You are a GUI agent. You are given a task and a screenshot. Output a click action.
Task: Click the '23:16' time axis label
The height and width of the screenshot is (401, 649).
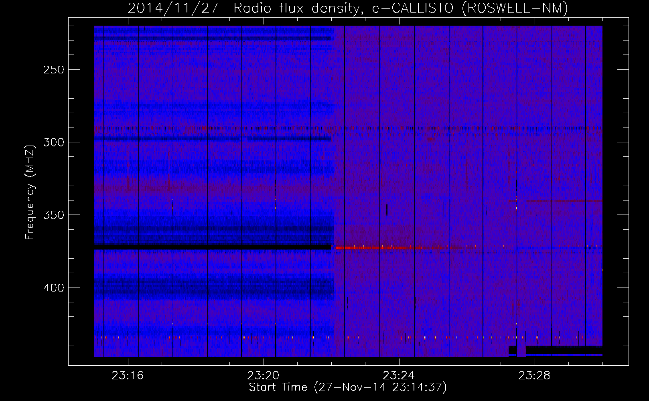coord(128,376)
